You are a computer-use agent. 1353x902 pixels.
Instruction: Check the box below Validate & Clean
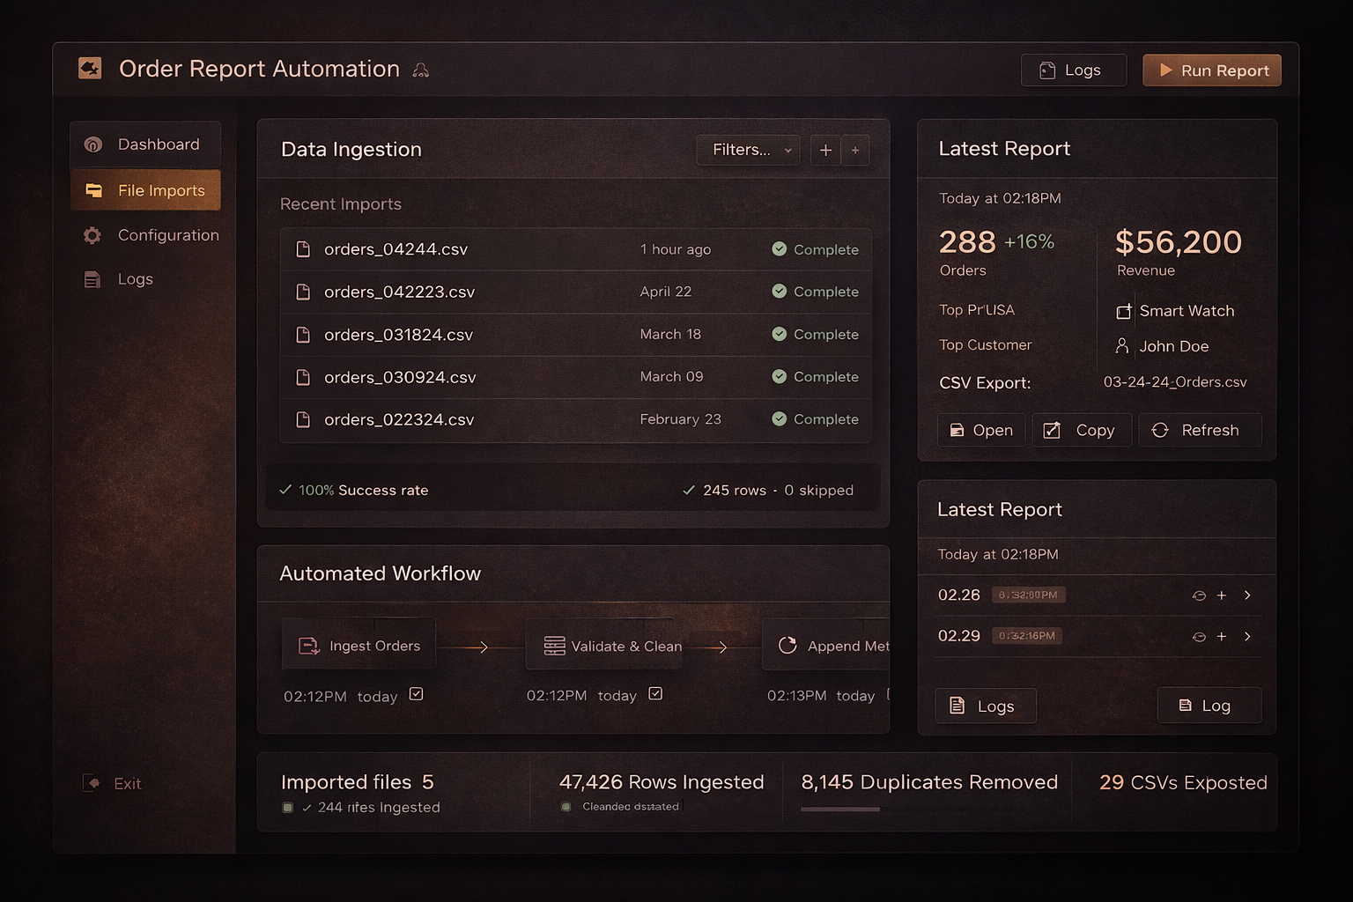655,693
